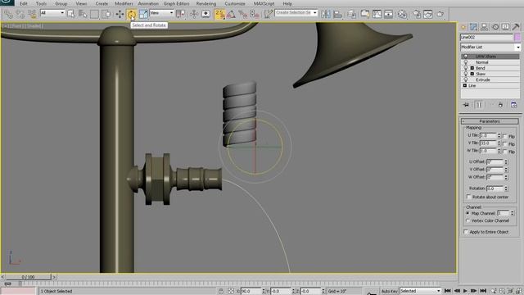Viewport: 524px width, 295px height.
Task: Click the Select and Link chain icon
Action: tap(8, 14)
